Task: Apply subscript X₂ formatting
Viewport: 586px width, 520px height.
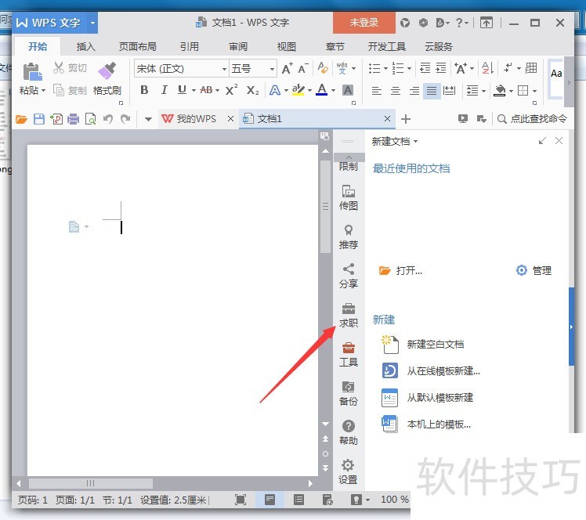Action: (252, 90)
